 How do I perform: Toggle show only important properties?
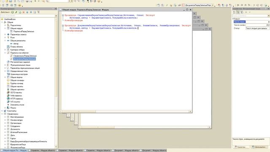click(x=242, y=12)
